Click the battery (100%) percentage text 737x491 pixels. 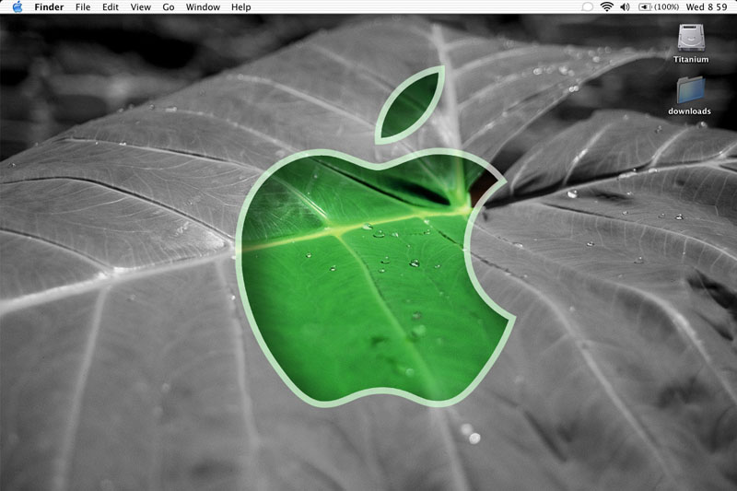666,7
